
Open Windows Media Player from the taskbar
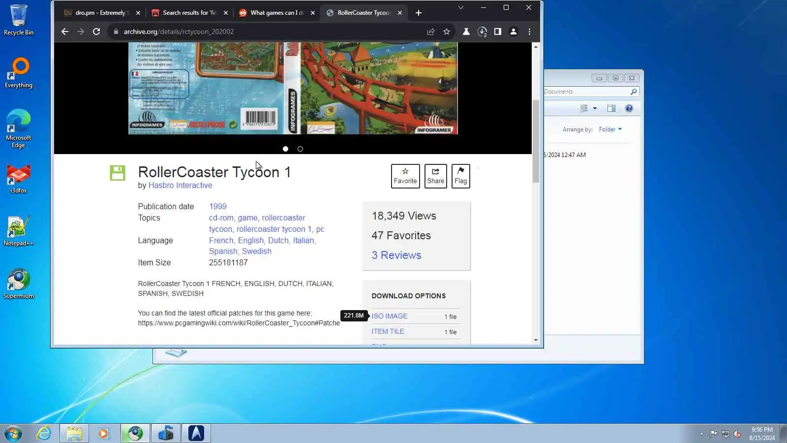(104, 434)
